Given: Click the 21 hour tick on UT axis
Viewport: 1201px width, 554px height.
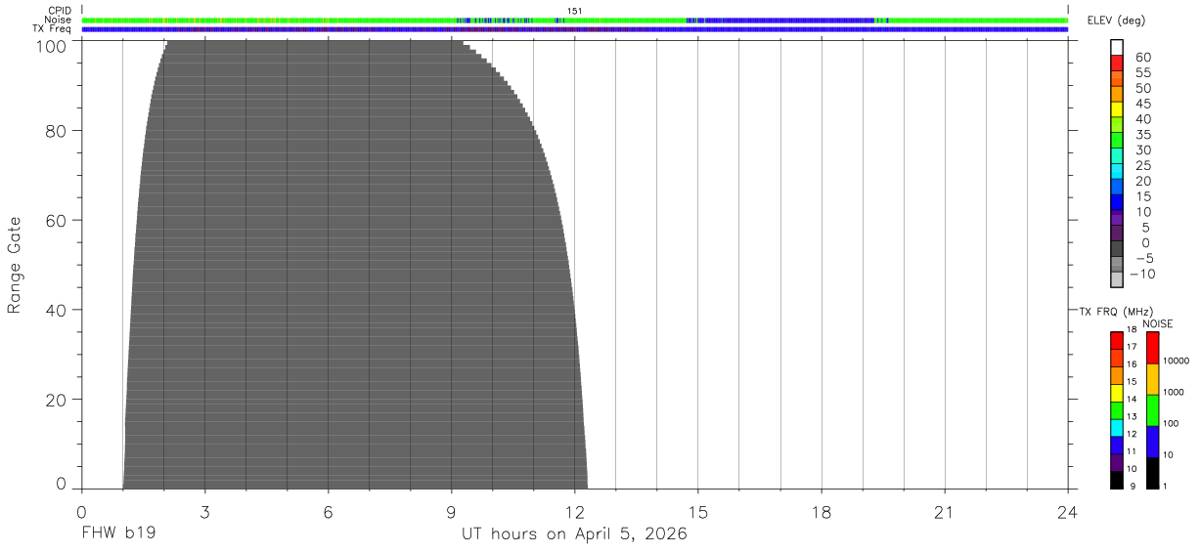Looking at the screenshot, I should click(945, 512).
